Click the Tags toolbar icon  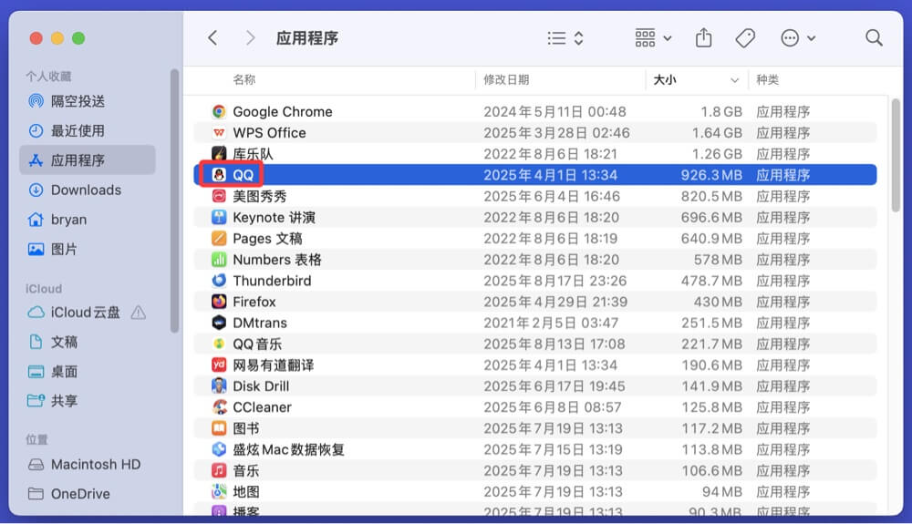point(745,38)
